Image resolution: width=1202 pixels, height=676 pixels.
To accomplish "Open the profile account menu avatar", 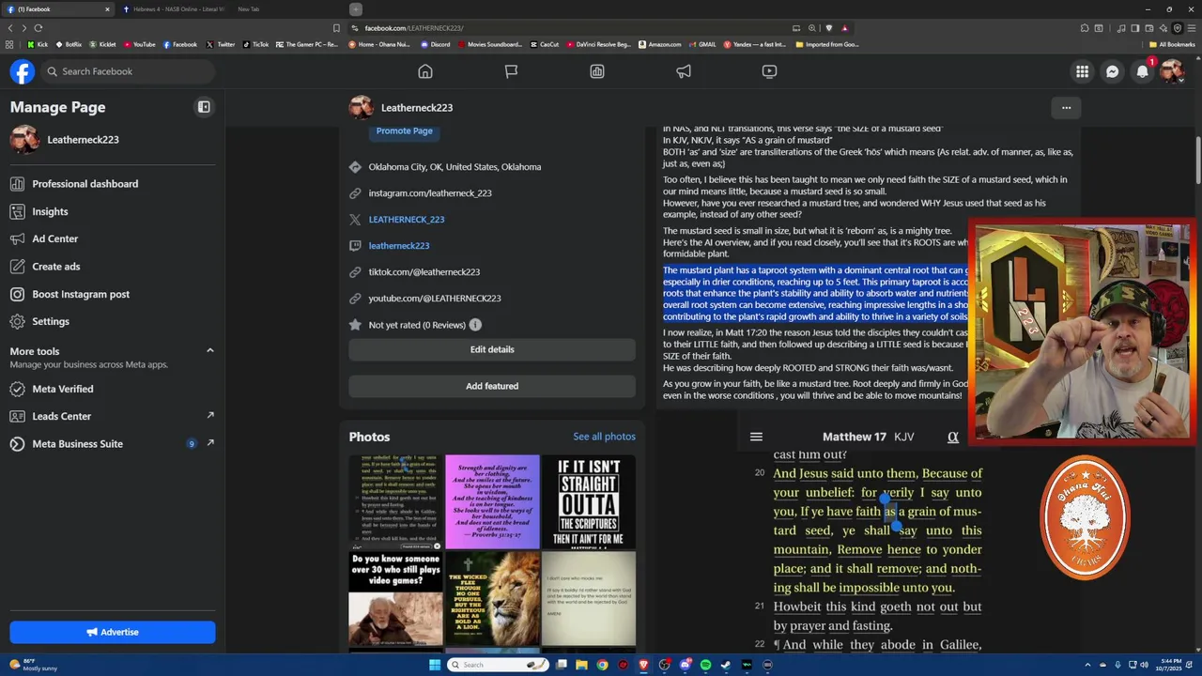I will point(1172,71).
